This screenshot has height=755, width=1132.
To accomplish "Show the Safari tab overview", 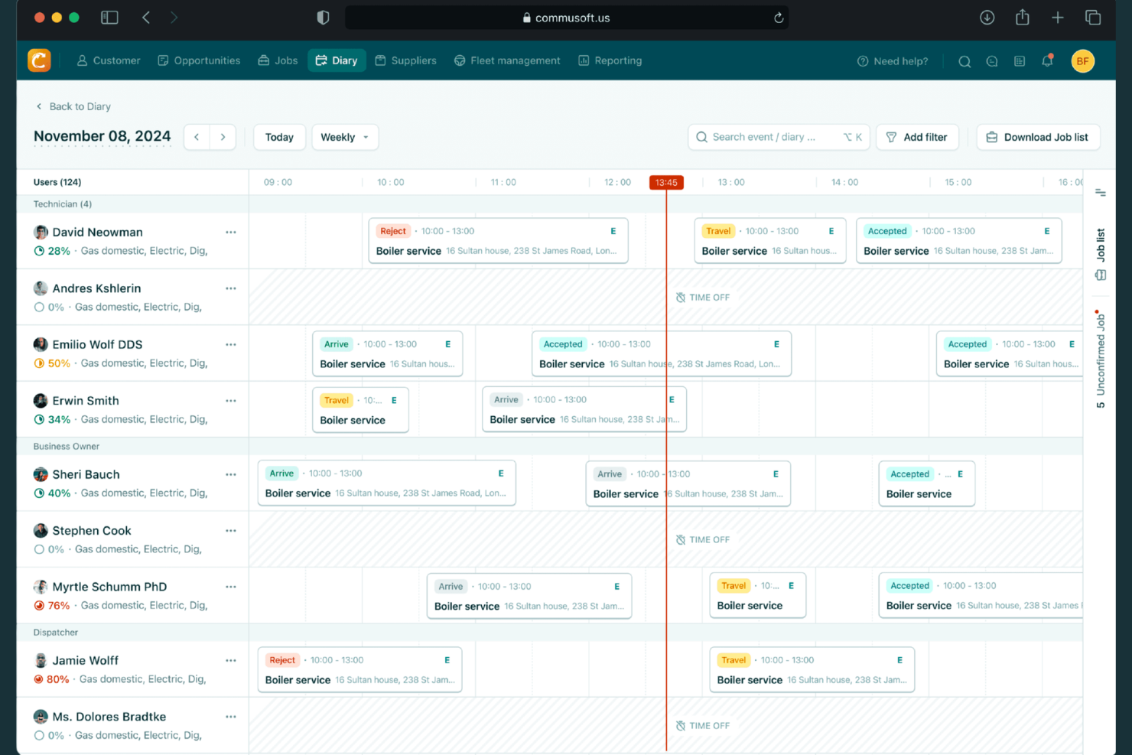I will (1093, 18).
